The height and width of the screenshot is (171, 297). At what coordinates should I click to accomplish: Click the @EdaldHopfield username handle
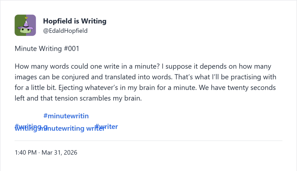(65, 30)
